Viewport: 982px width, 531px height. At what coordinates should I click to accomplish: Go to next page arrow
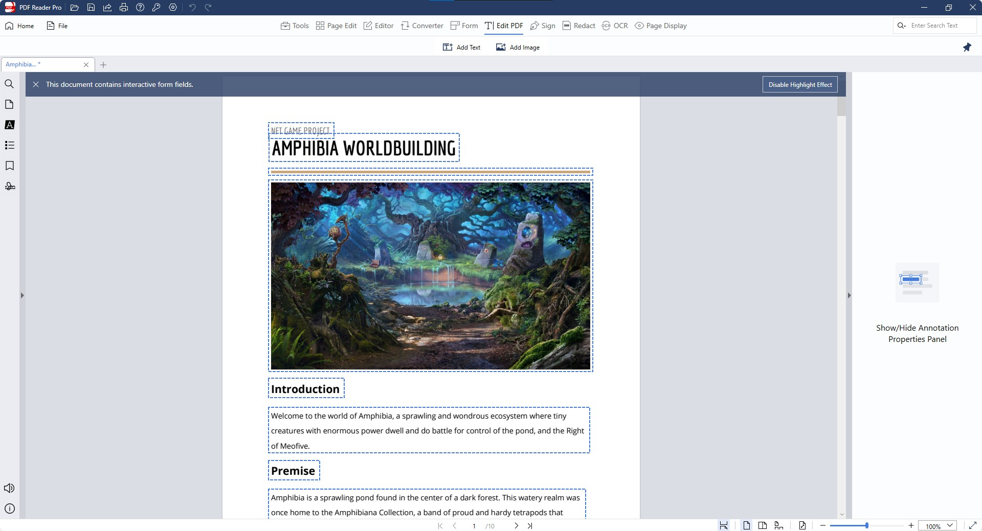[516, 525]
